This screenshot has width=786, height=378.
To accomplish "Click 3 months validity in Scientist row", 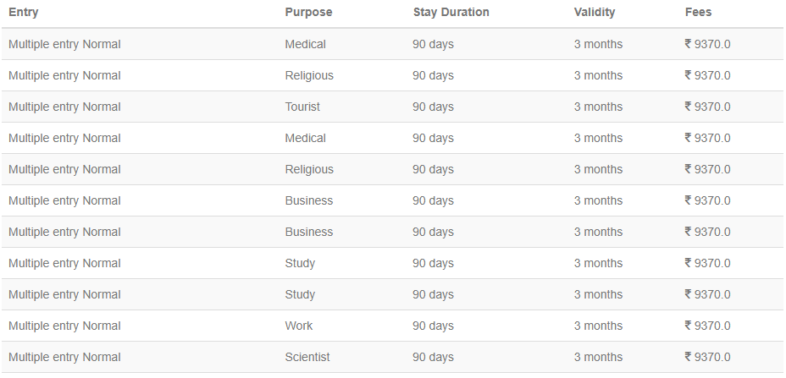I will click(x=599, y=357).
